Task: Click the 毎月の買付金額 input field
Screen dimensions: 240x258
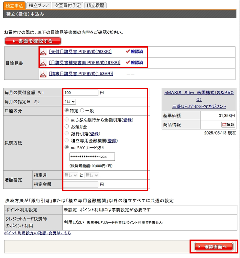Action: click(x=81, y=93)
